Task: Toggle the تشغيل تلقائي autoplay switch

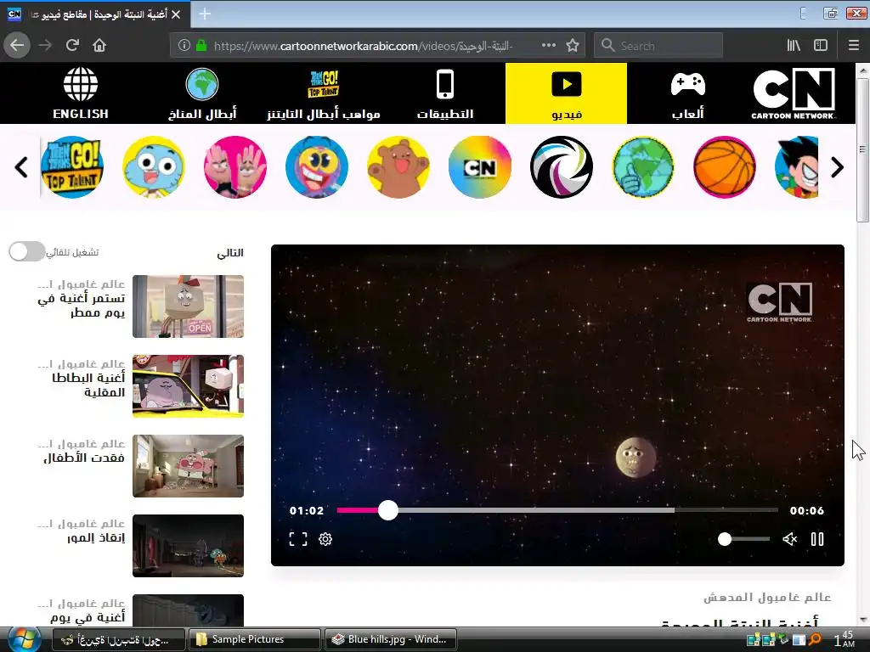Action: [26, 251]
